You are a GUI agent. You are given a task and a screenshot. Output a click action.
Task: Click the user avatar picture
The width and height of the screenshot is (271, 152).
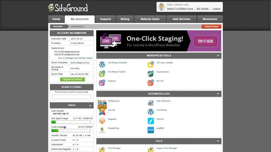(x=162, y=7)
